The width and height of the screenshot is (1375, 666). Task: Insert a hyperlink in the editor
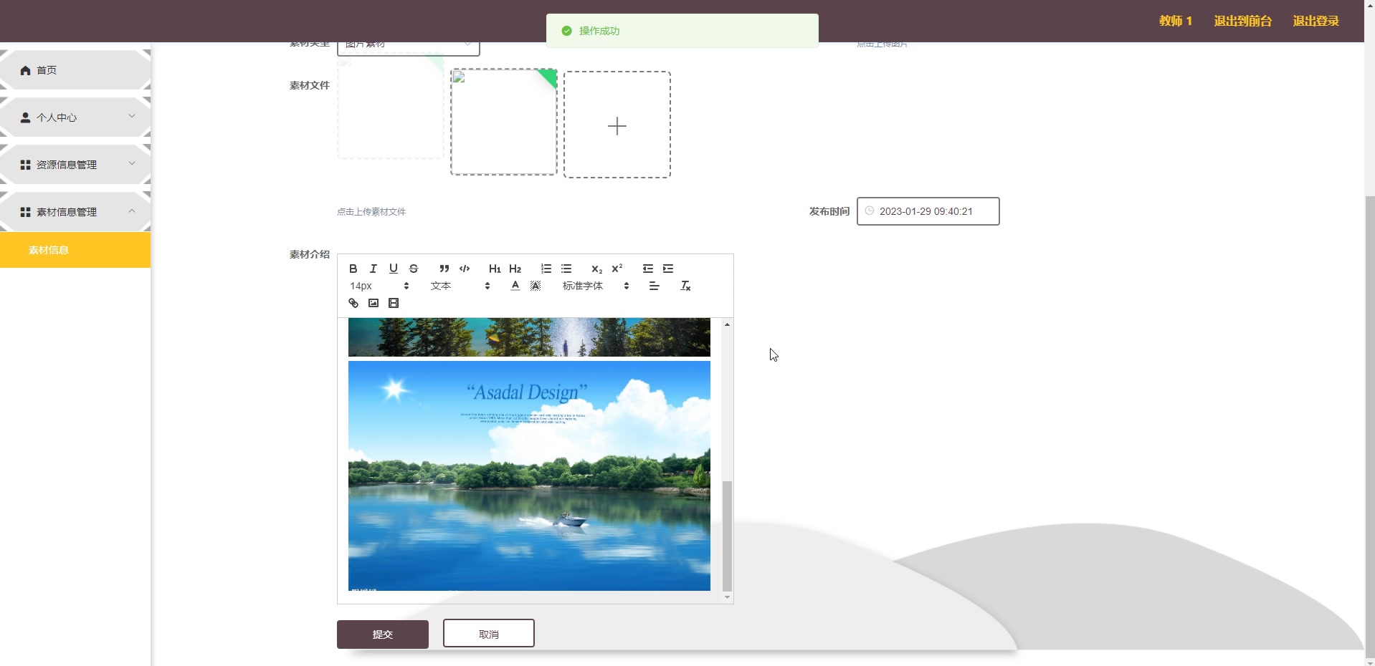click(x=353, y=303)
